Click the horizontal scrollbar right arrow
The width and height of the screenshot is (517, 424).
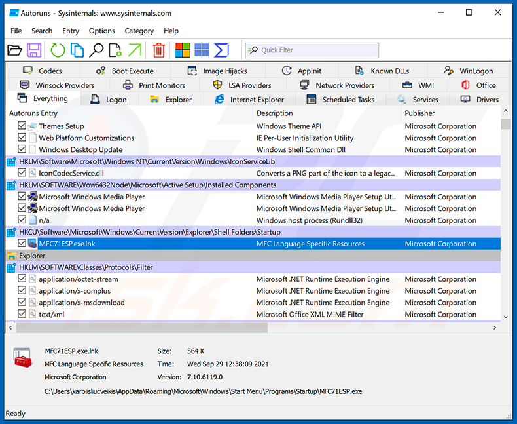[495, 328]
